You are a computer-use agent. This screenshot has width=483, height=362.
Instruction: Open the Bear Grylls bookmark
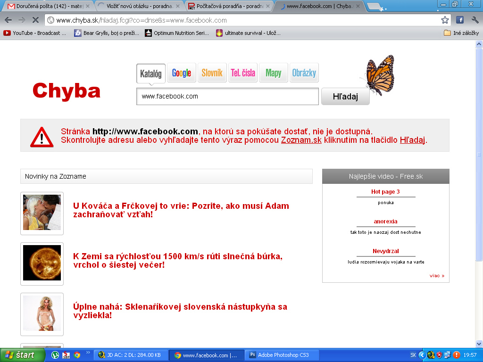click(x=107, y=33)
